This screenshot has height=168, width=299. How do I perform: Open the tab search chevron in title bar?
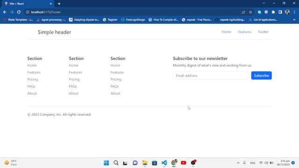(263, 3)
